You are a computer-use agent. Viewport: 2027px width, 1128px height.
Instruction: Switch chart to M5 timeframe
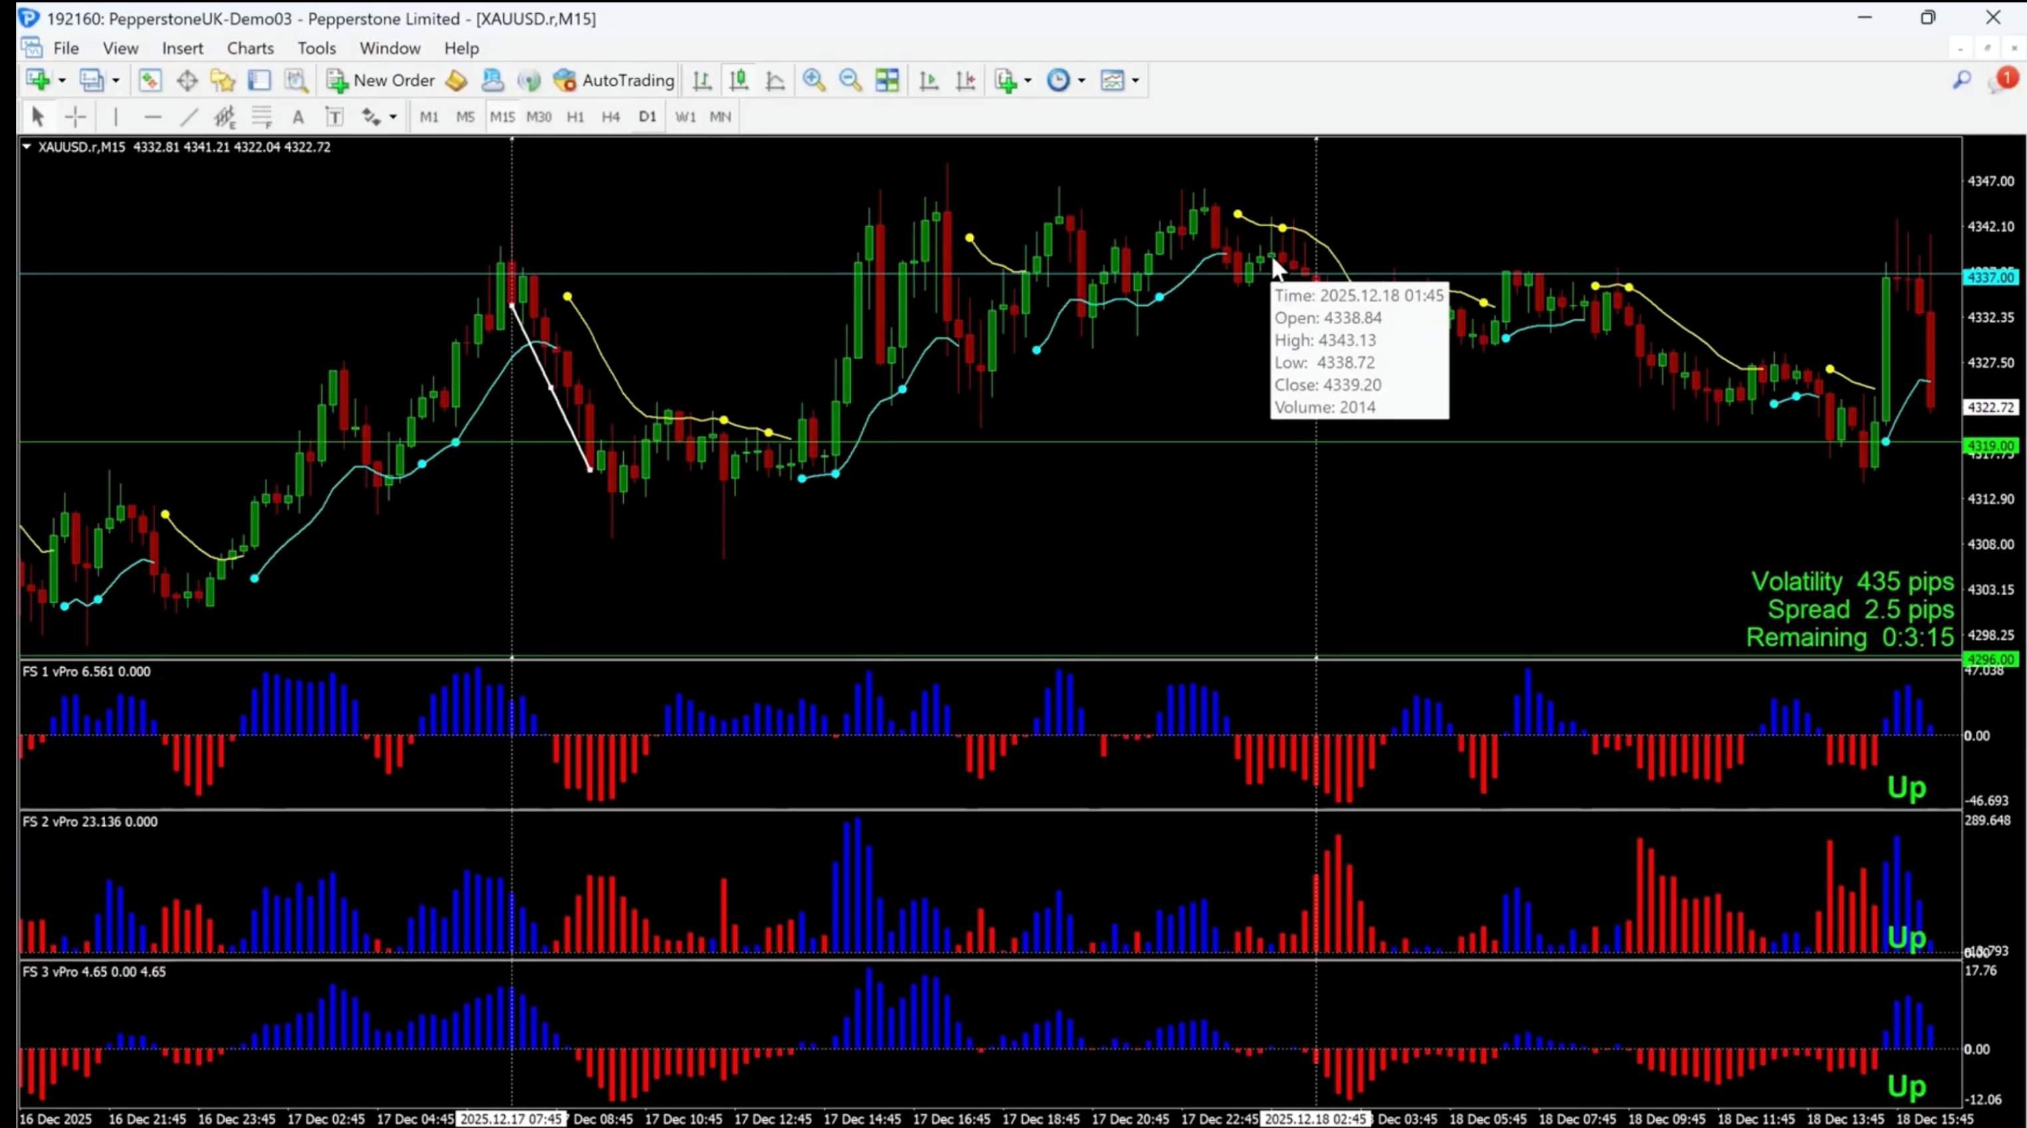(465, 116)
